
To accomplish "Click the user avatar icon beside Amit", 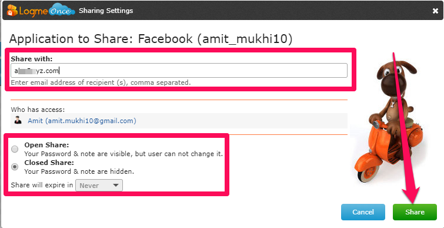I will pos(18,120).
